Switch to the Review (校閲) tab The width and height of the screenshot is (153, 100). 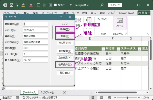(85, 13)
